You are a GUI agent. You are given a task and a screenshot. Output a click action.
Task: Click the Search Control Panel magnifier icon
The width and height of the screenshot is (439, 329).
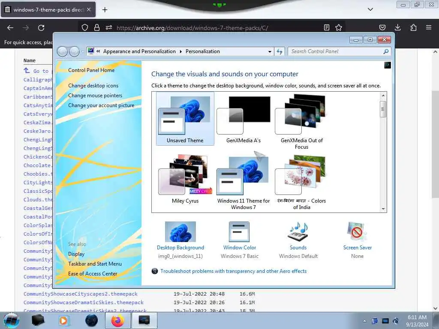tap(386, 51)
